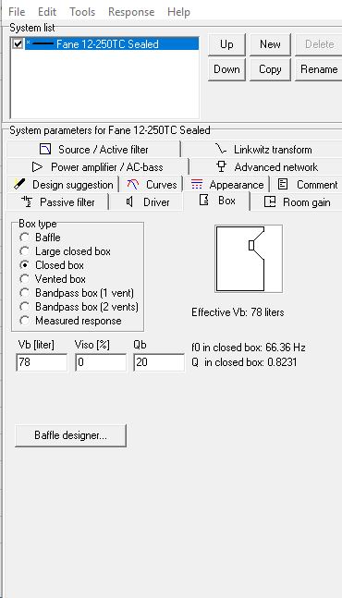This screenshot has height=598, width=342.
Task: Open the Advanced network tab icon
Action: (x=221, y=165)
